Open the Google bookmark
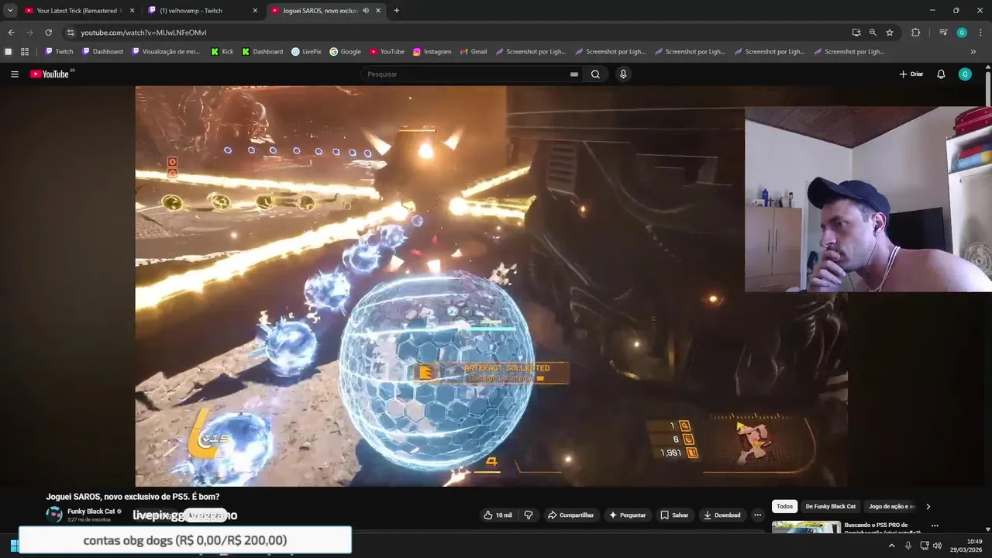 click(345, 52)
